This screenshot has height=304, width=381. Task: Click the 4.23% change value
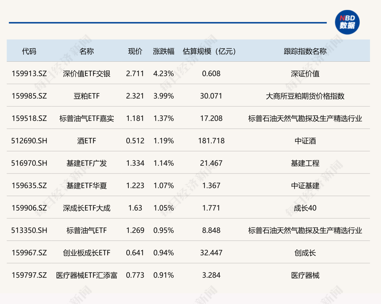164,73
